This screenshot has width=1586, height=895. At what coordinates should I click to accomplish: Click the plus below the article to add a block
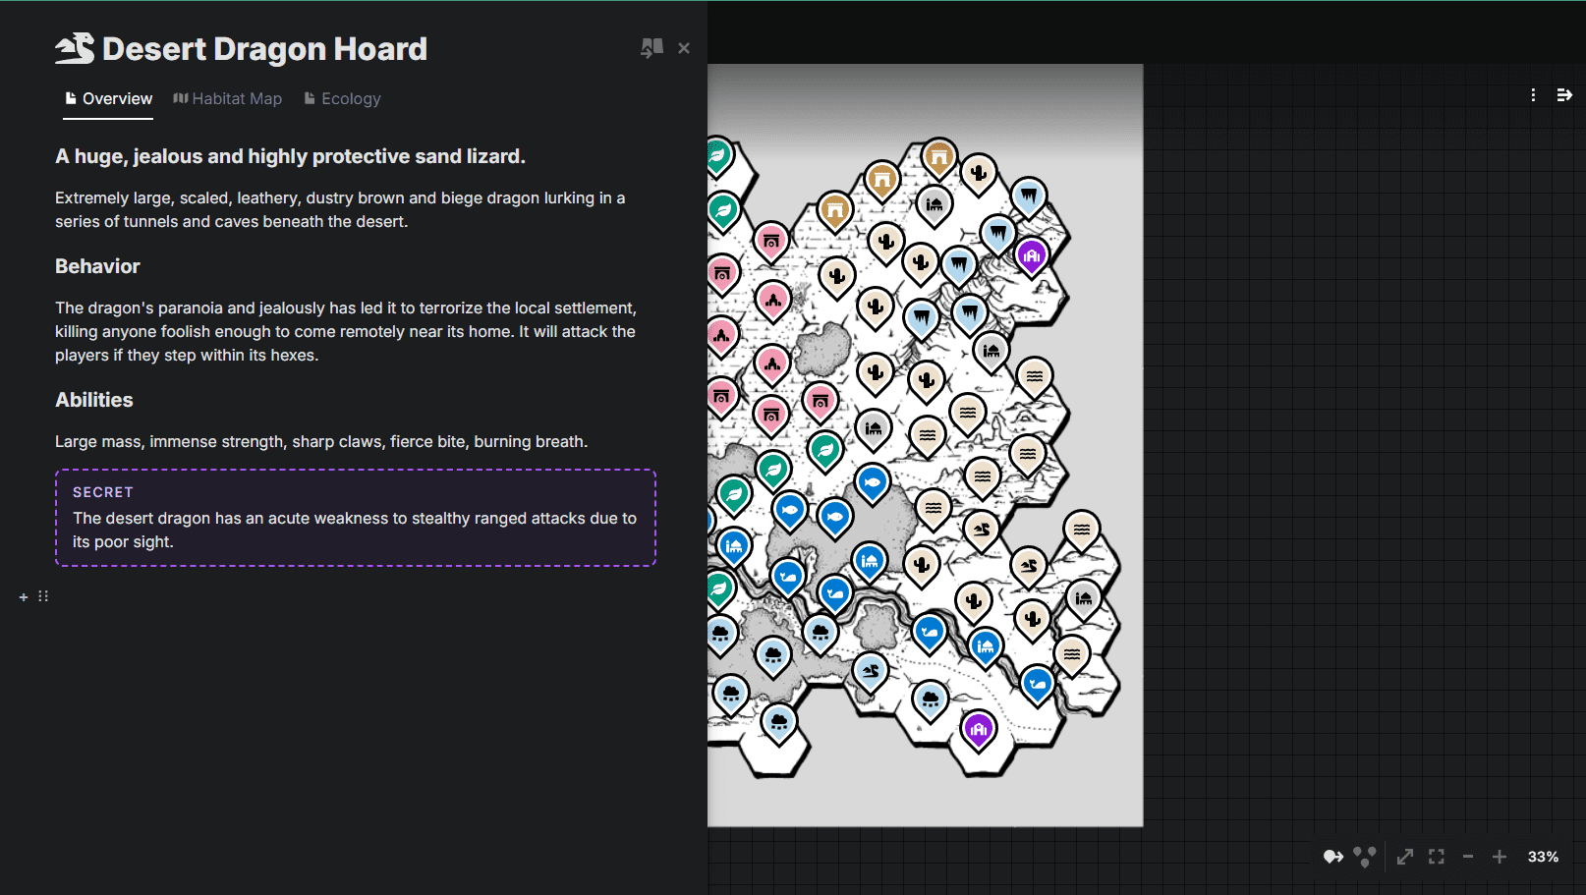coord(23,595)
